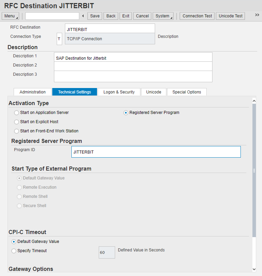Open the Administration tab
Image resolution: width=262 pixels, height=276 pixels.
tap(32, 92)
